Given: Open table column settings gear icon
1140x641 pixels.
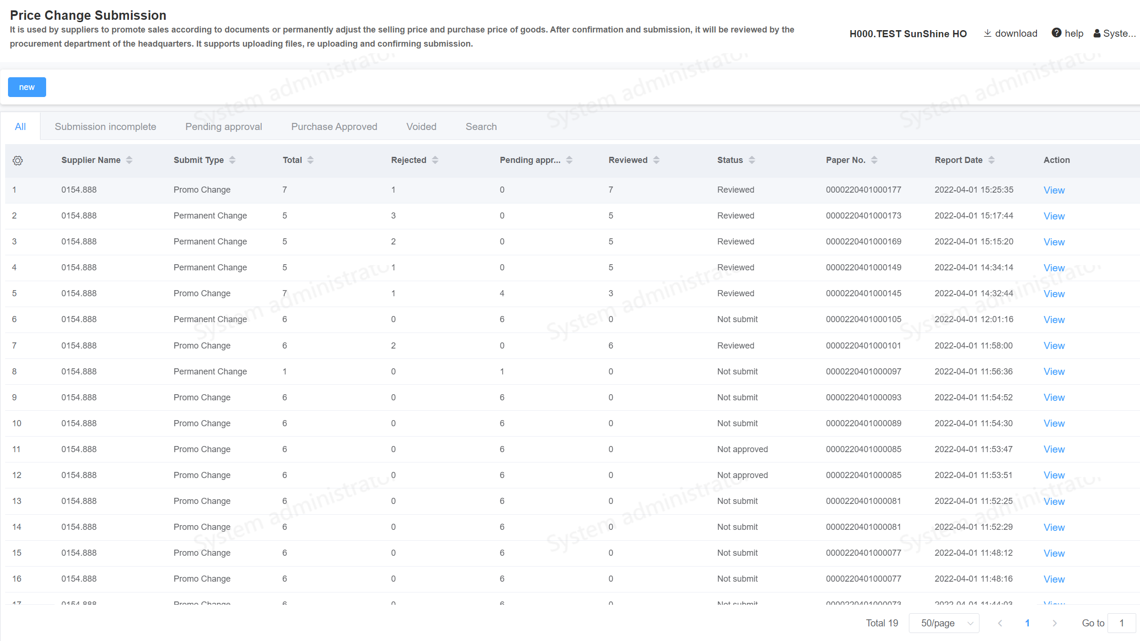Looking at the screenshot, I should tap(17, 161).
